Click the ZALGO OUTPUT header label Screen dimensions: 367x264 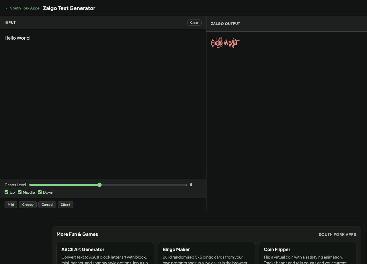[225, 24]
